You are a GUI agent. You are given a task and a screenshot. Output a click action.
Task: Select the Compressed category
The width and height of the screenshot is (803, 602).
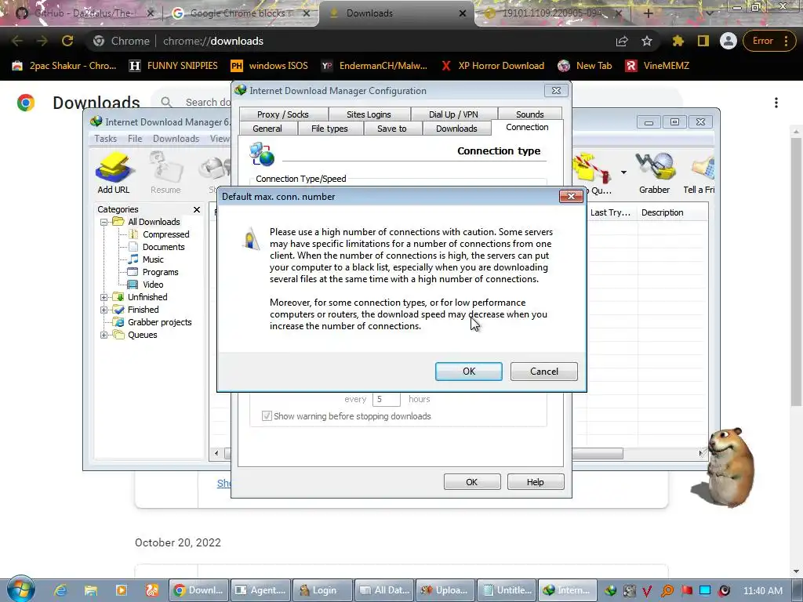(x=166, y=234)
